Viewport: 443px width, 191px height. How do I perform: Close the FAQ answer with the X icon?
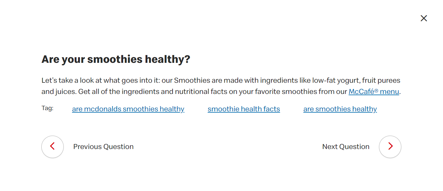tap(424, 18)
